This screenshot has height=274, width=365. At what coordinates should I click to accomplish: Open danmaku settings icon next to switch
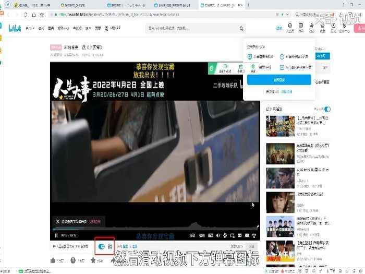pos(110,246)
